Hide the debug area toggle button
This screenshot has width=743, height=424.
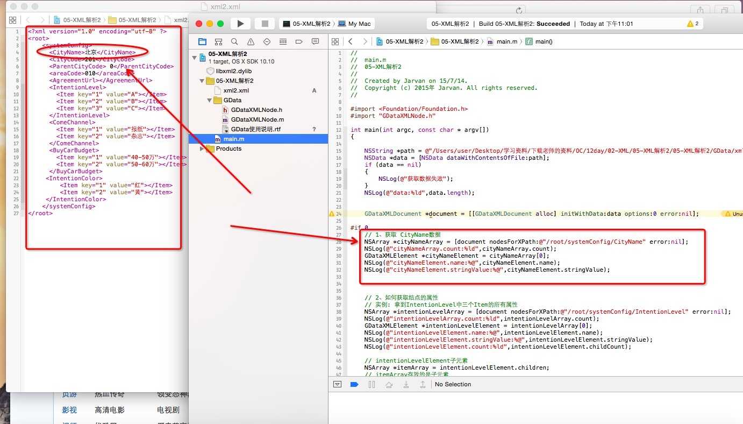pos(337,384)
